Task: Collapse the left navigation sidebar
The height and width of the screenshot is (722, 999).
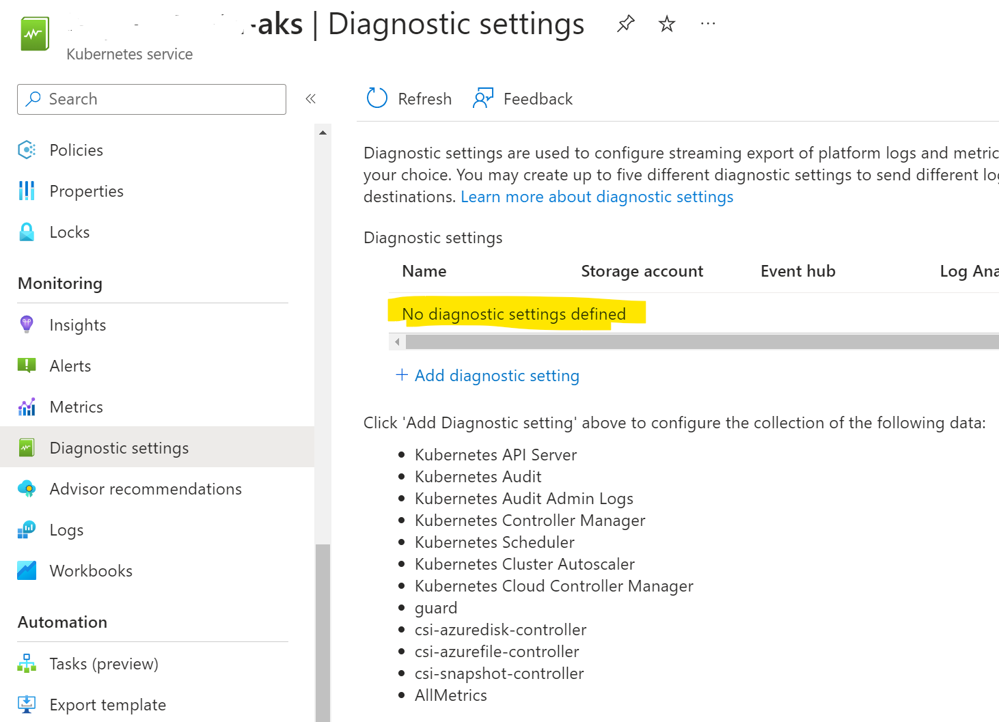Action: click(x=311, y=99)
